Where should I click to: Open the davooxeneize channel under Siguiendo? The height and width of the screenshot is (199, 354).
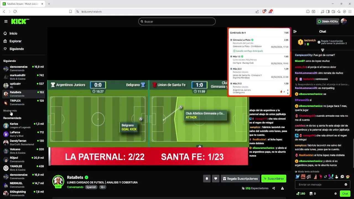pos(24,69)
